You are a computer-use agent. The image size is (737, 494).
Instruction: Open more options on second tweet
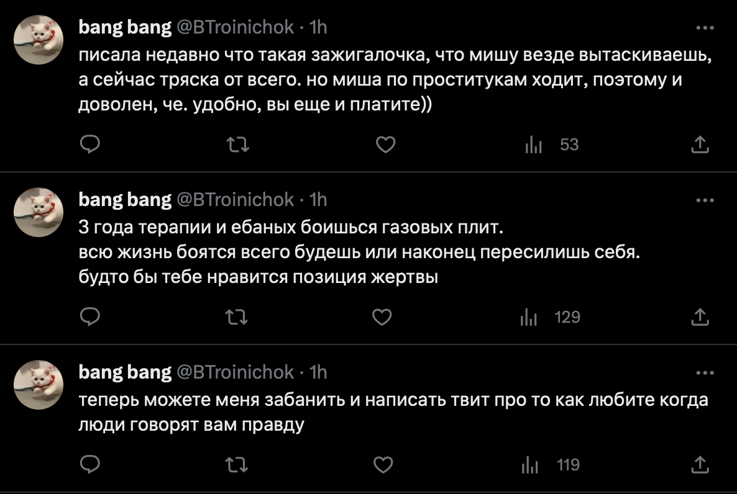click(x=705, y=200)
